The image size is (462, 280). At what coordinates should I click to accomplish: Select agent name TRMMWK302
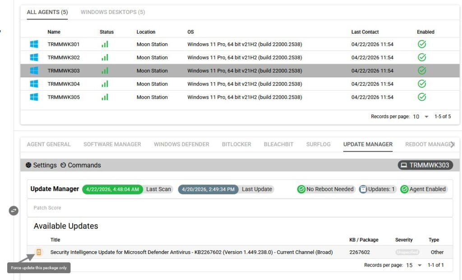64,58
